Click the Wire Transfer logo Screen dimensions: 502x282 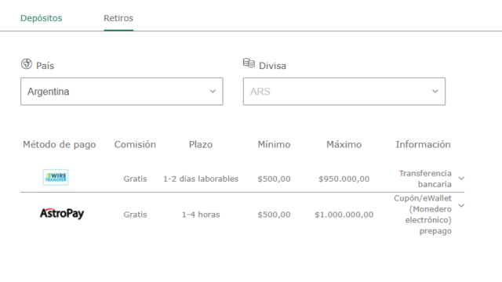click(56, 177)
